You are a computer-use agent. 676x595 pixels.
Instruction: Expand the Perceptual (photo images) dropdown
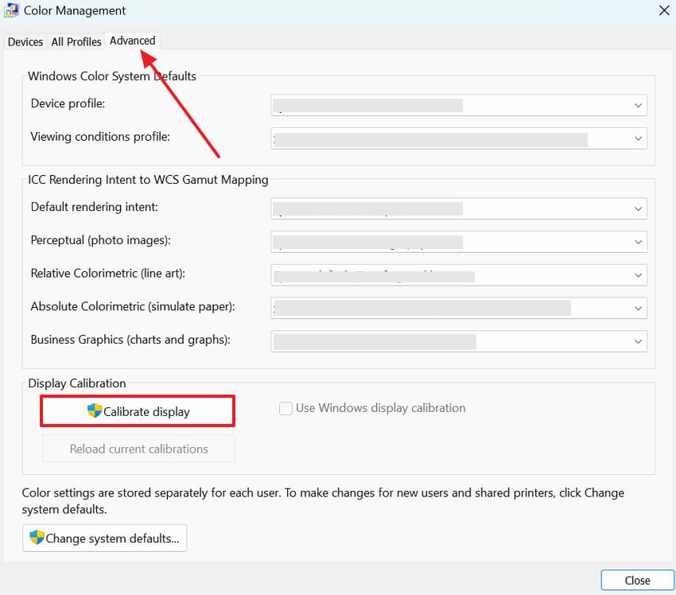point(459,242)
